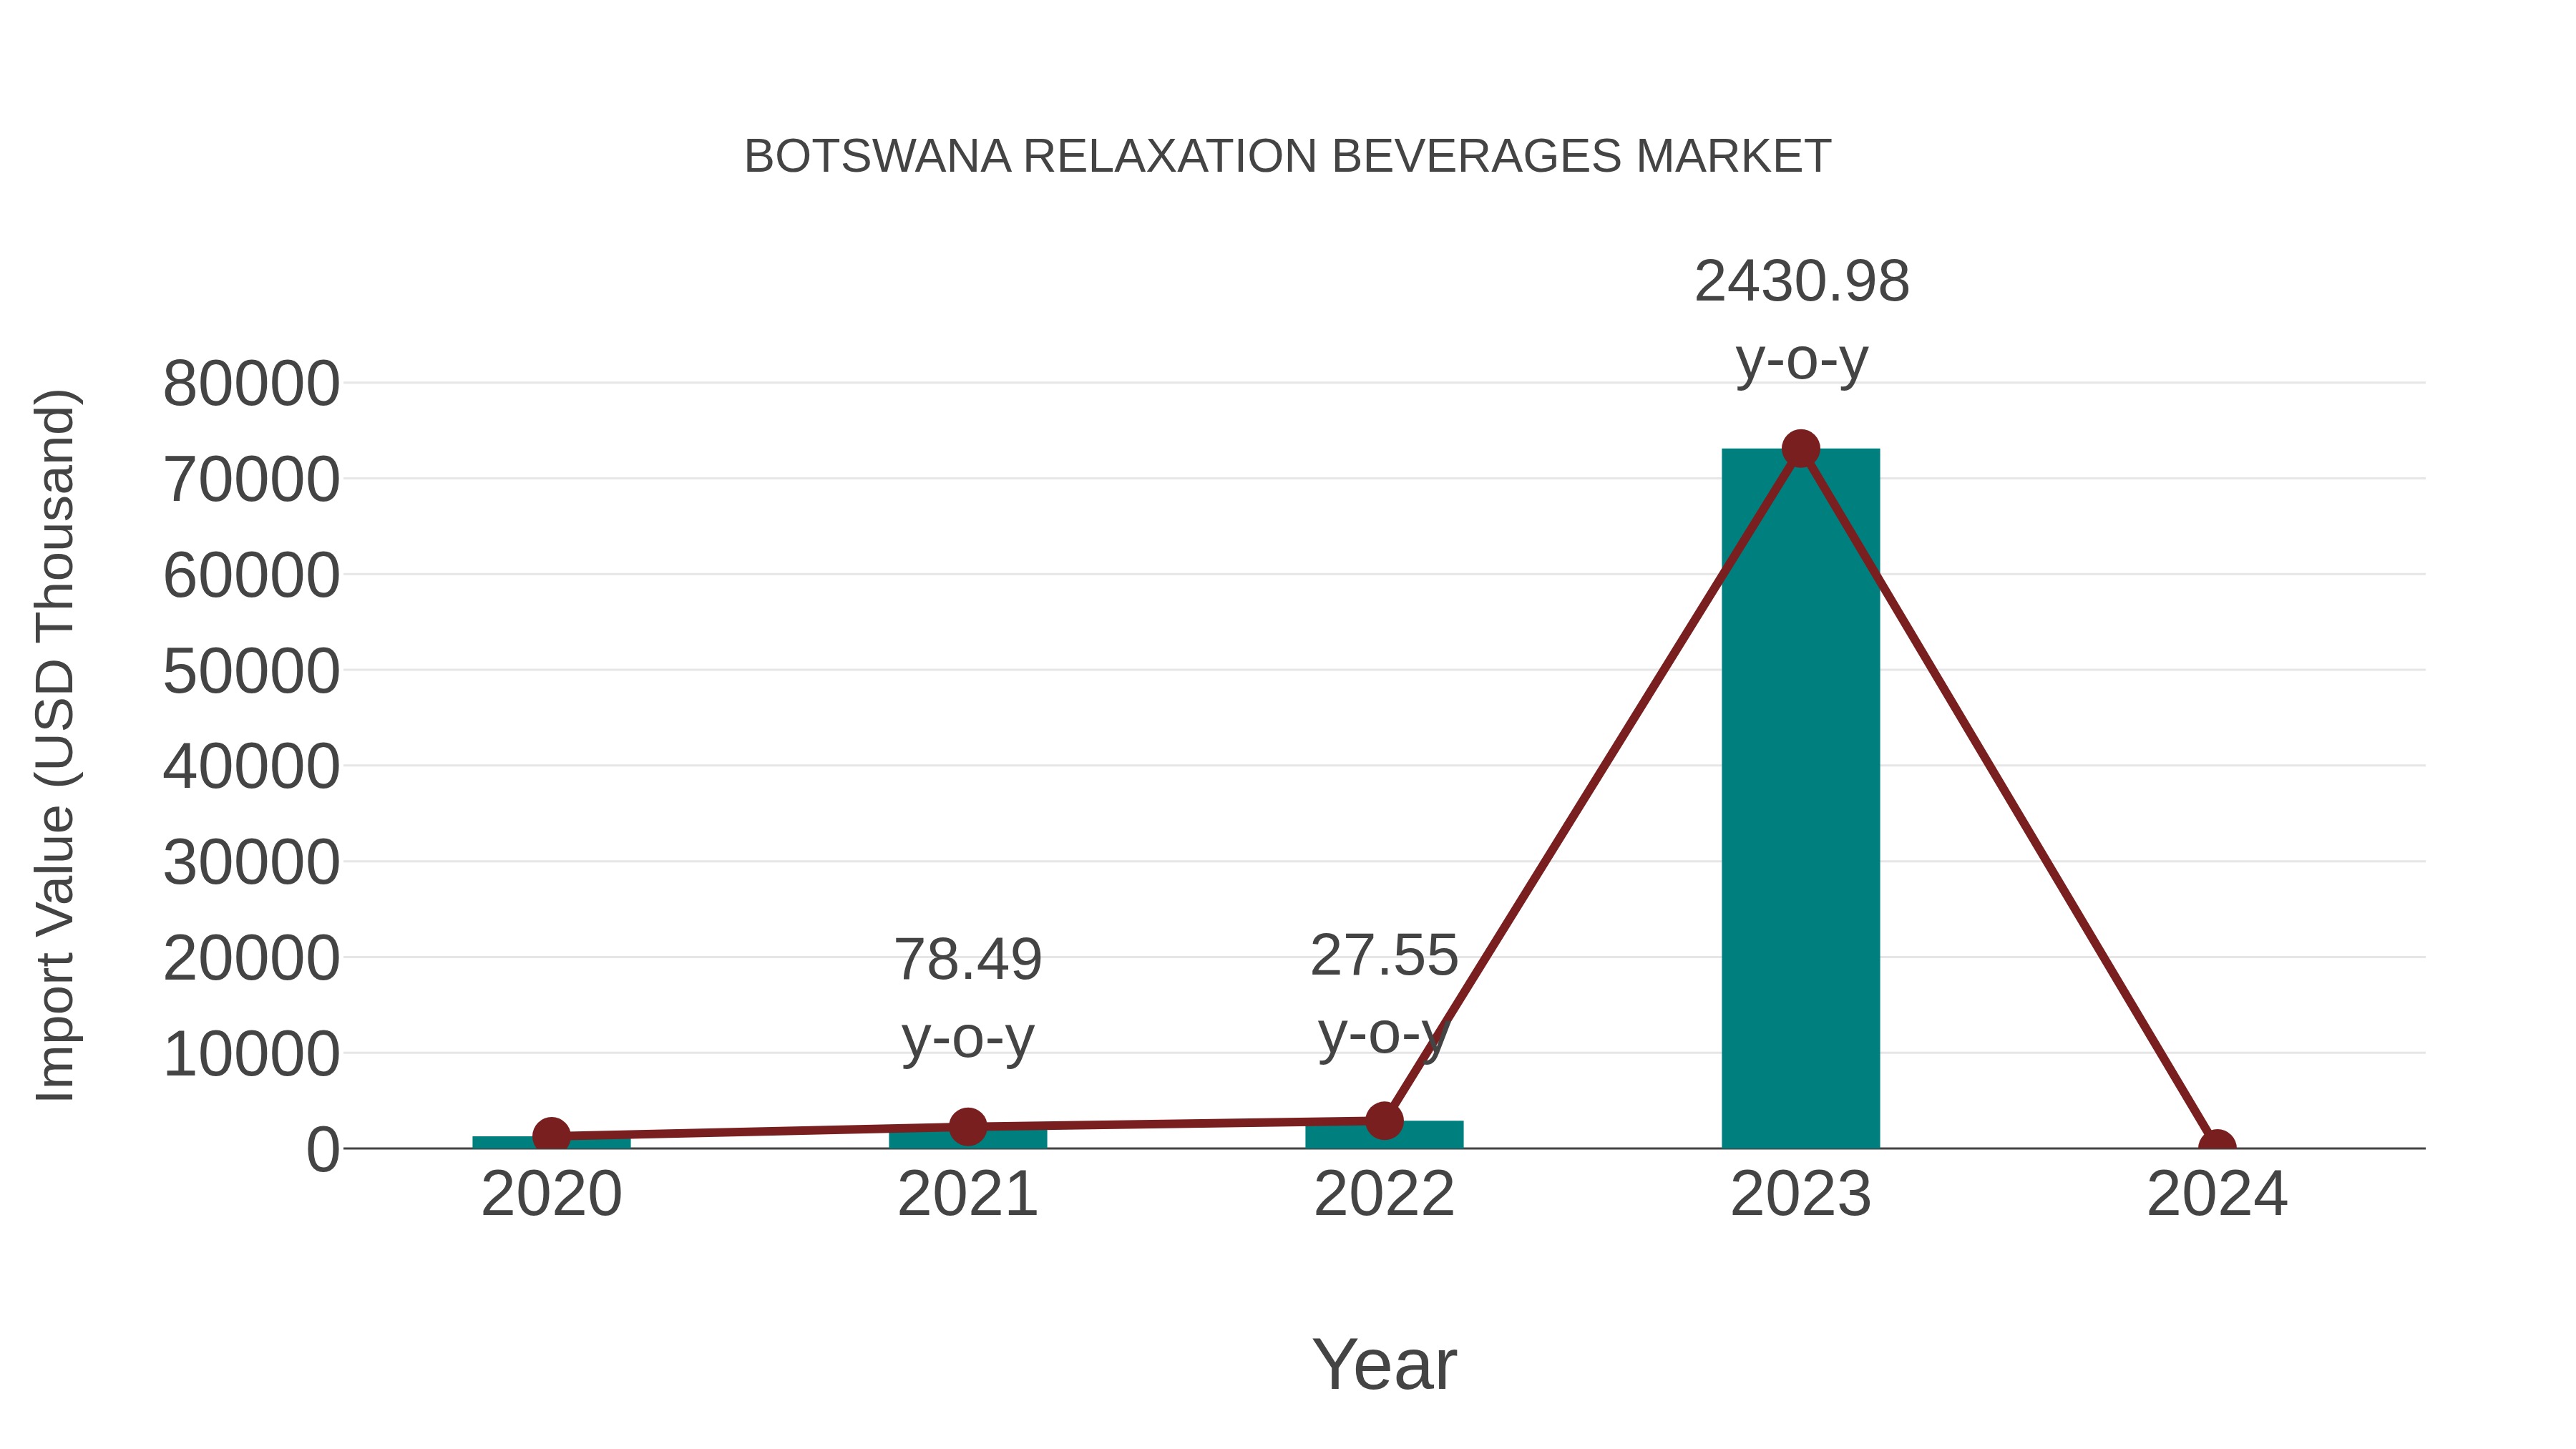Click the 2022 line marker dot
The image size is (2576, 1449).
(x=1384, y=1121)
